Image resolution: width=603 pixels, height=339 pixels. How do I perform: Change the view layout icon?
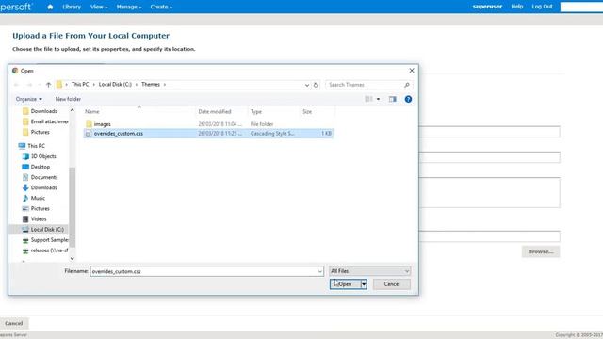(368, 99)
